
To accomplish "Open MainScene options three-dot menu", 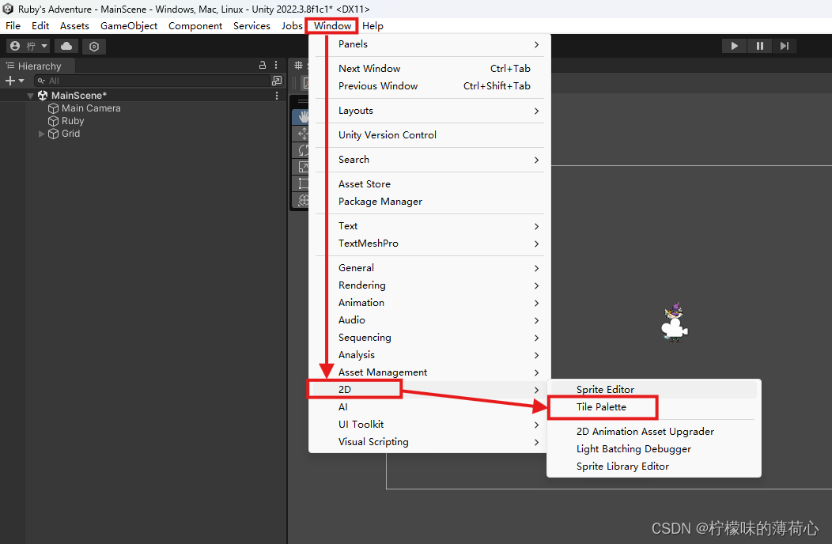I will pos(277,96).
